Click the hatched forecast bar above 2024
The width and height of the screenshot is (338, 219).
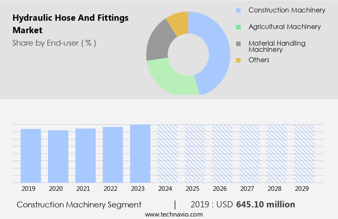(167, 153)
